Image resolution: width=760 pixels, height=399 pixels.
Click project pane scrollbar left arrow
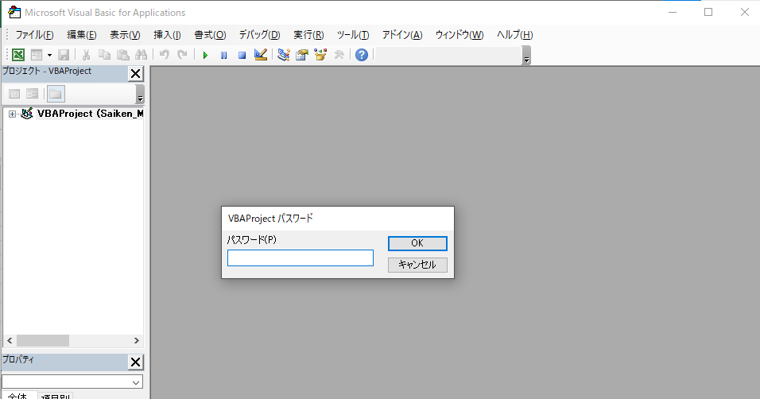pyautogui.click(x=10, y=341)
